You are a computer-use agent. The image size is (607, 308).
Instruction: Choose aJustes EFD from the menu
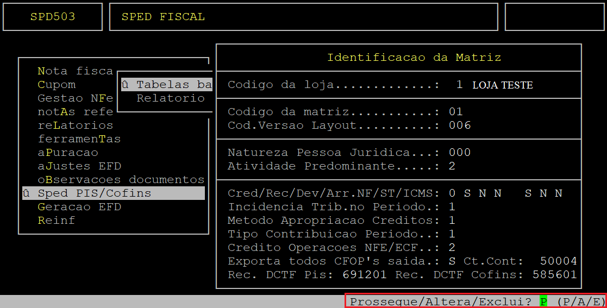[79, 166]
